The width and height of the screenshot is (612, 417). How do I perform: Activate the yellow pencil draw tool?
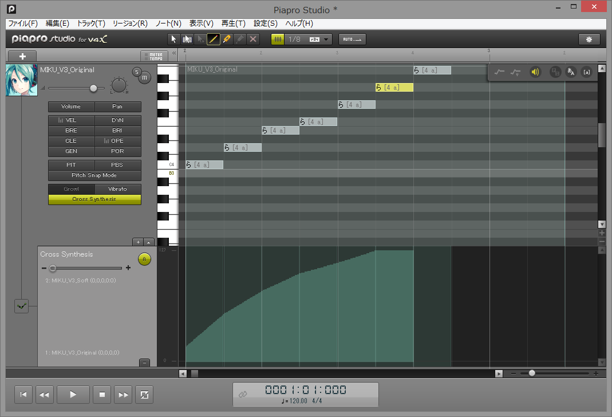pyautogui.click(x=213, y=39)
